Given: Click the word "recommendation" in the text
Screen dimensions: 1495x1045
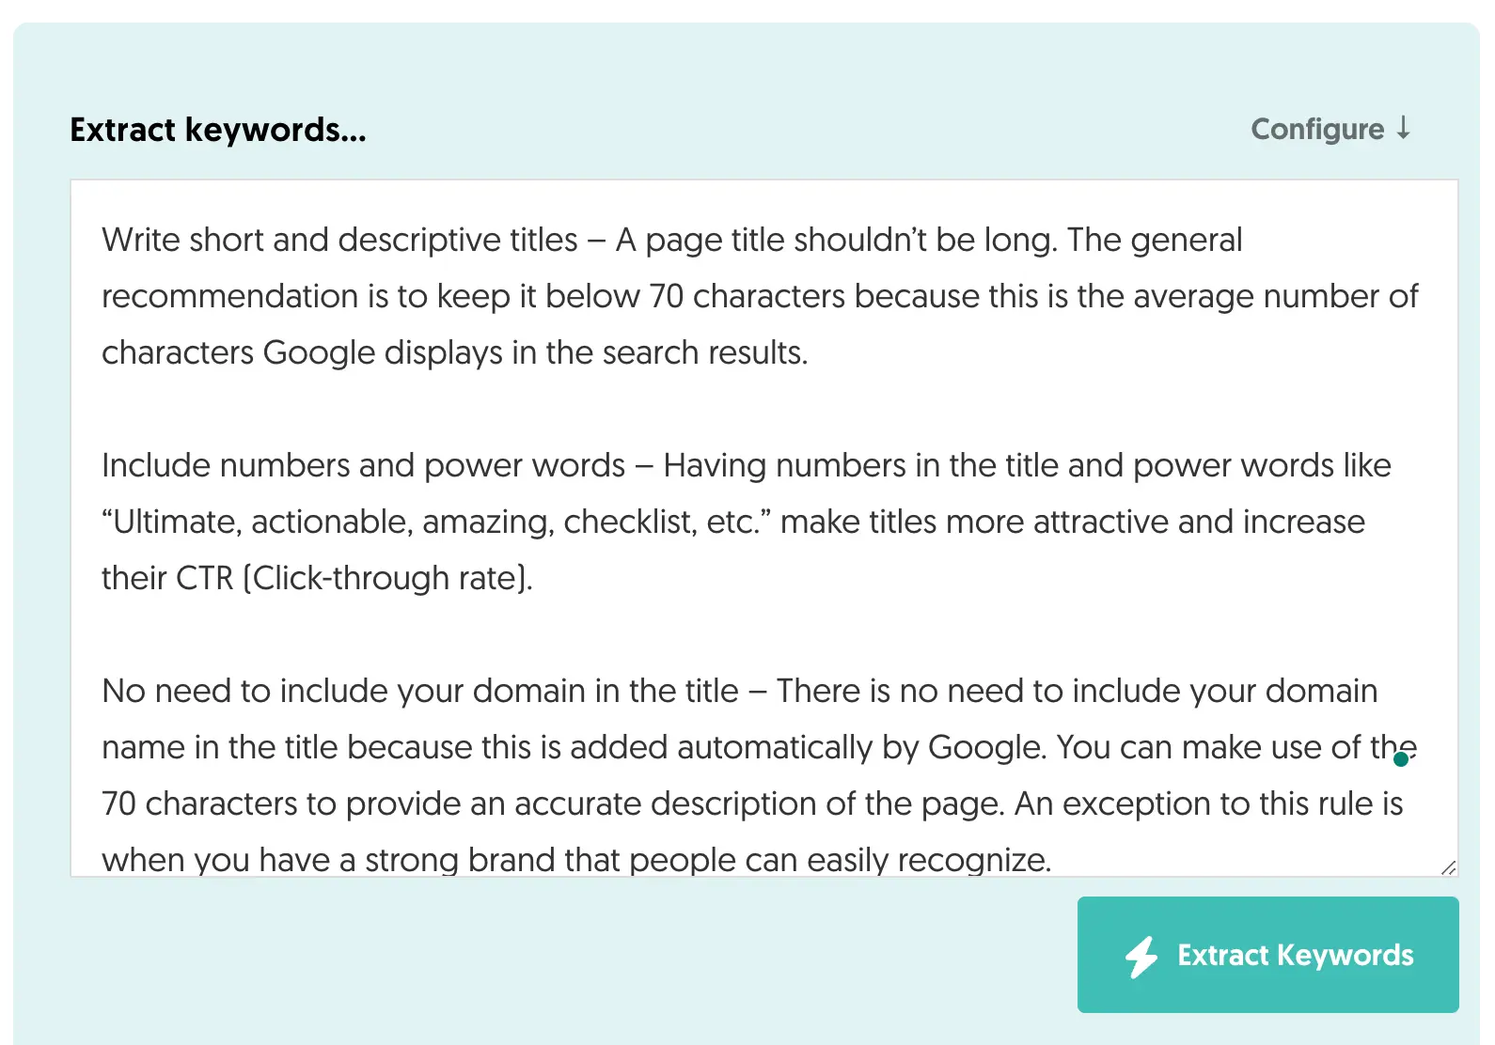Looking at the screenshot, I should coord(229,297).
